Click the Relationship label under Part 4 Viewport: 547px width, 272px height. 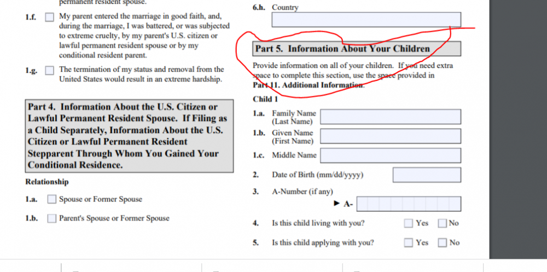click(x=47, y=182)
